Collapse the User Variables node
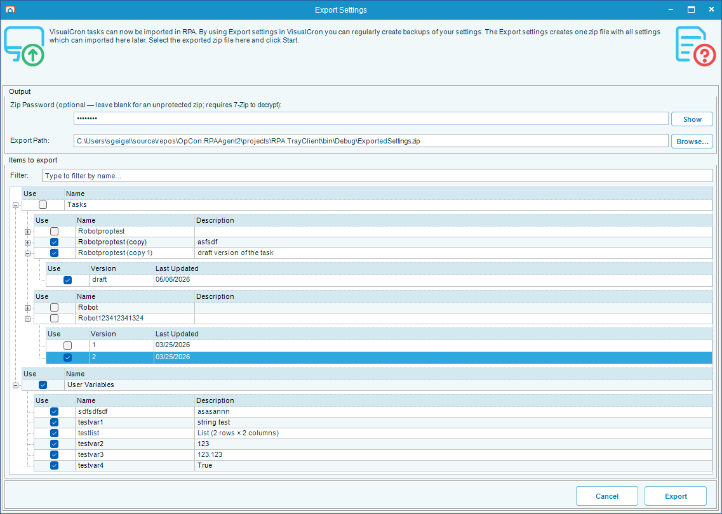 tap(16, 386)
